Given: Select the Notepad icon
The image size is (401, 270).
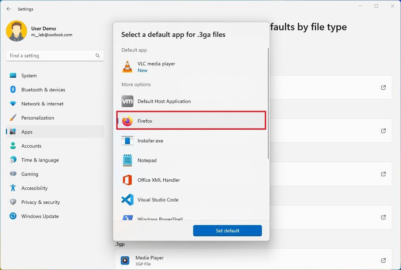Looking at the screenshot, I should pos(127,160).
